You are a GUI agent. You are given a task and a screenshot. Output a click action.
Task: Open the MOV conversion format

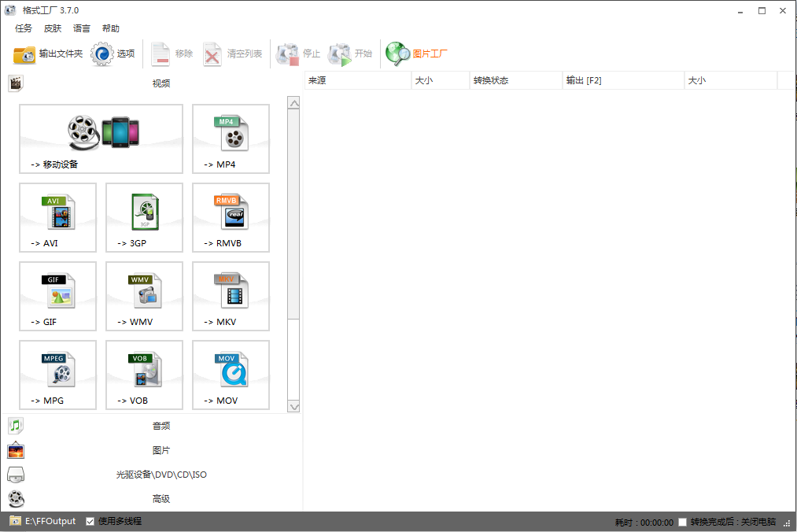(x=230, y=375)
